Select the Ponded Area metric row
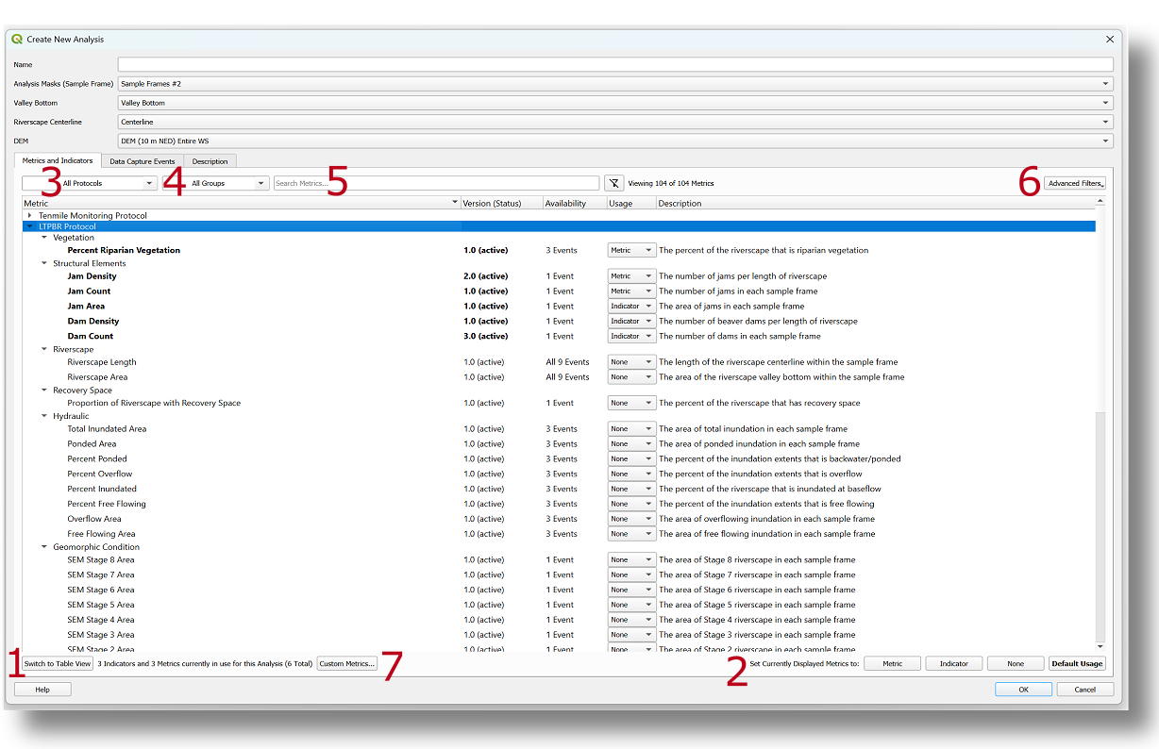Image resolution: width=1159 pixels, height=749 pixels. point(559,444)
